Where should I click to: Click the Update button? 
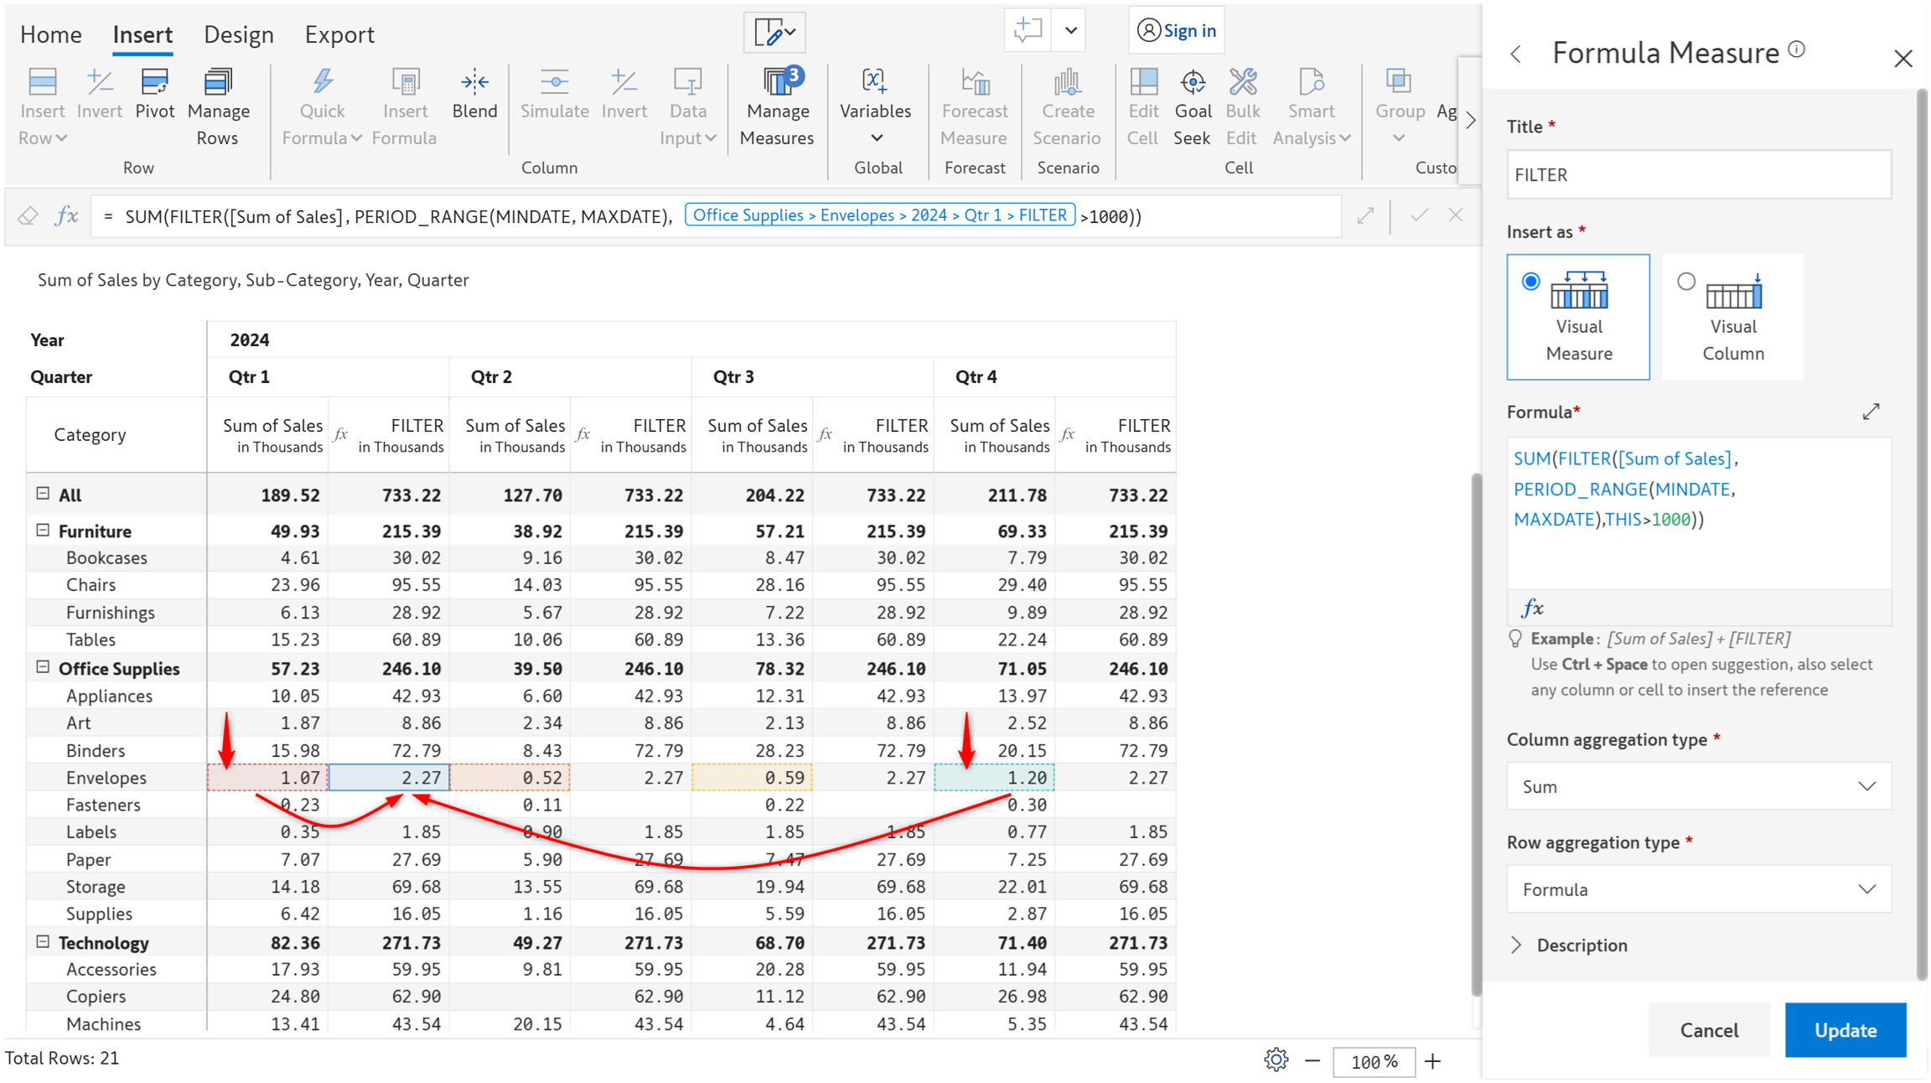tap(1845, 1030)
